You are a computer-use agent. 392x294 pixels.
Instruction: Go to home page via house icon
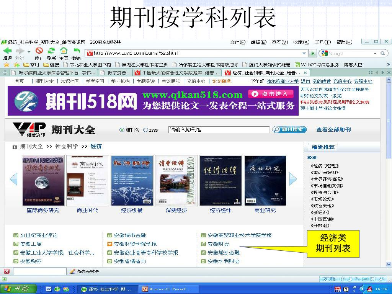[64, 51]
